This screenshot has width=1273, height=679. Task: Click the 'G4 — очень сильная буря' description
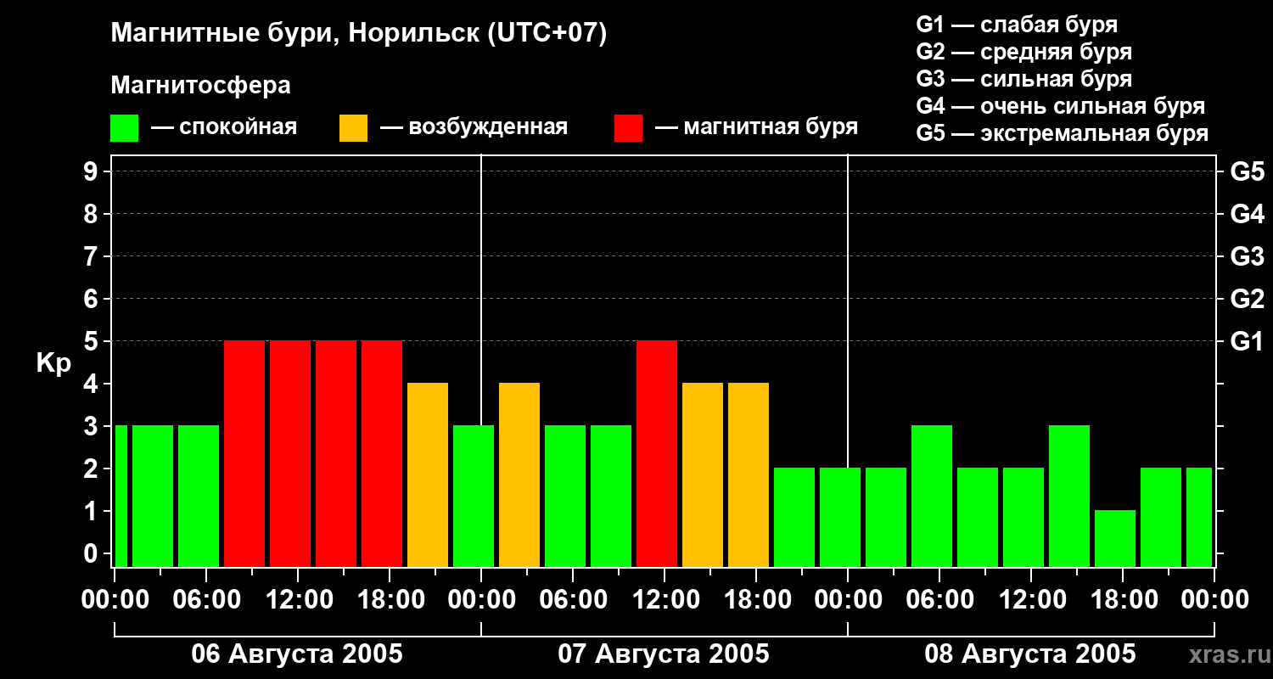pyautogui.click(x=1060, y=106)
